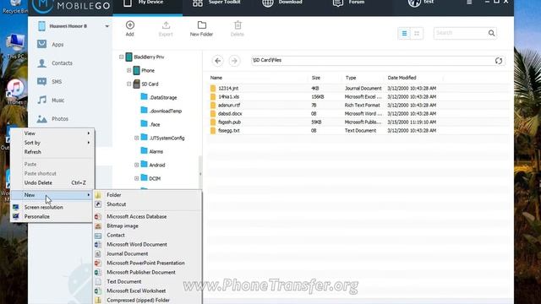The width and height of the screenshot is (541, 304).
Task: Expand the Phone tree node
Action: pyautogui.click(x=128, y=70)
